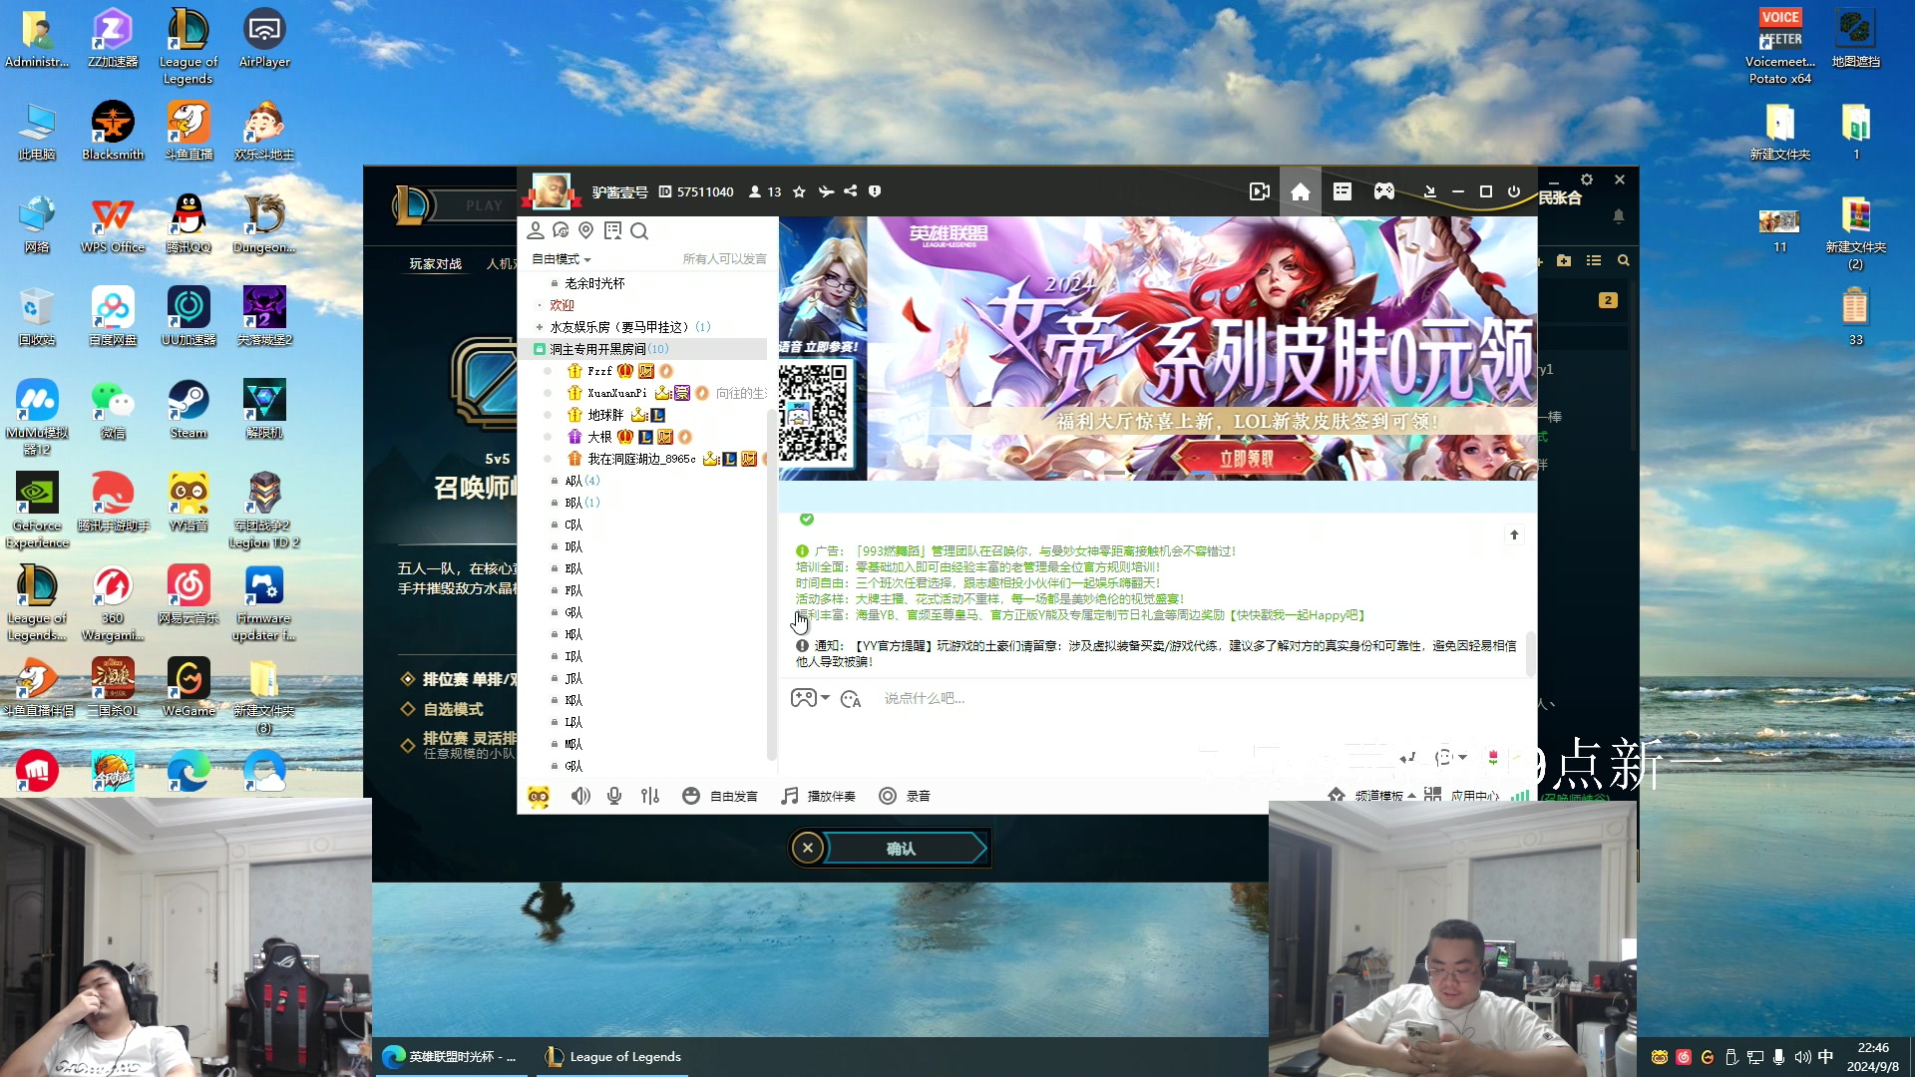Open YY channel home tab icon
Viewport: 1915px width, 1077px height.
(x=1300, y=191)
